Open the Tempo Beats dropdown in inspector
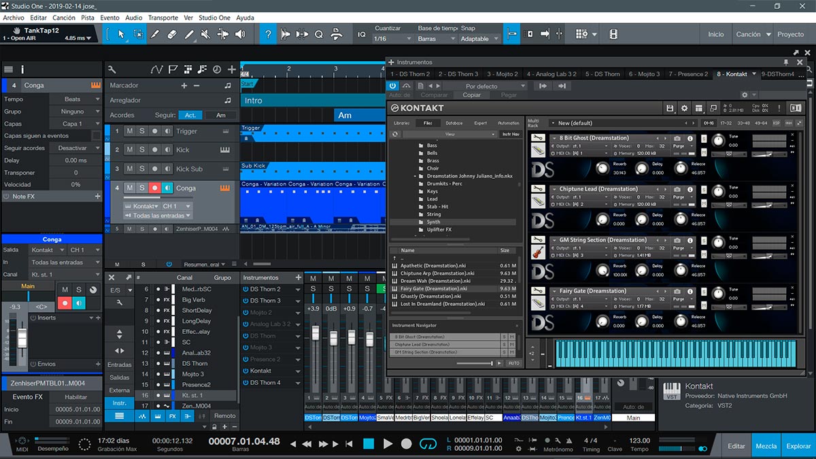Screen dimensions: 816x459 [x=76, y=99]
